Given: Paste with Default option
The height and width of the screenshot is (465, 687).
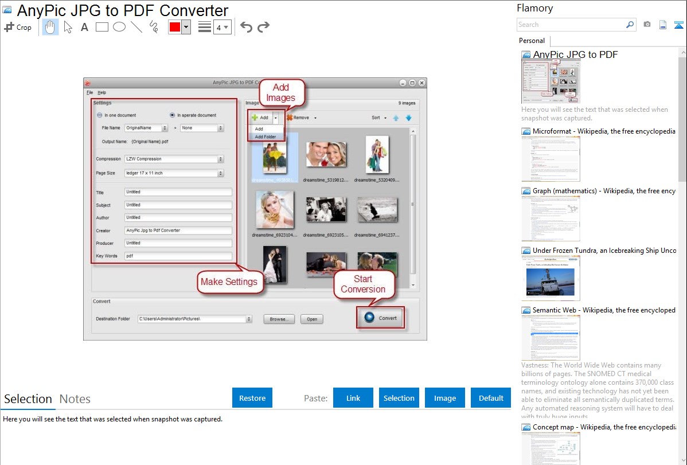Looking at the screenshot, I should [491, 397].
